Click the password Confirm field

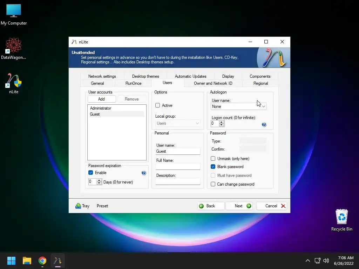253,149
